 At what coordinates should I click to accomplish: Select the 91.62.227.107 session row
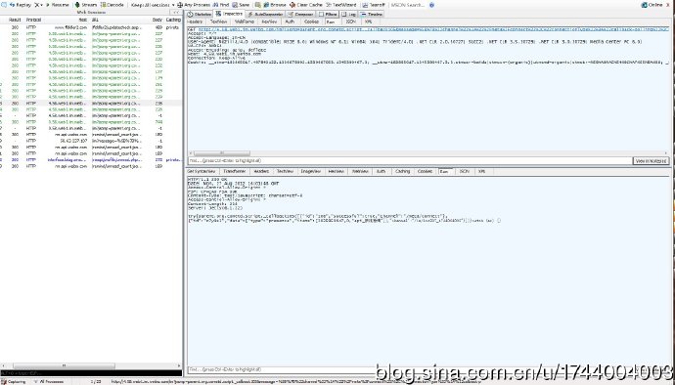pyautogui.click(x=91, y=141)
